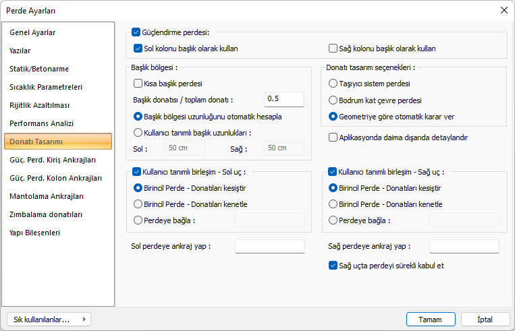This screenshot has width=515, height=331.
Task: Uncheck Sağ uçta perdeyi sürekli kabul et
Action: click(333, 266)
